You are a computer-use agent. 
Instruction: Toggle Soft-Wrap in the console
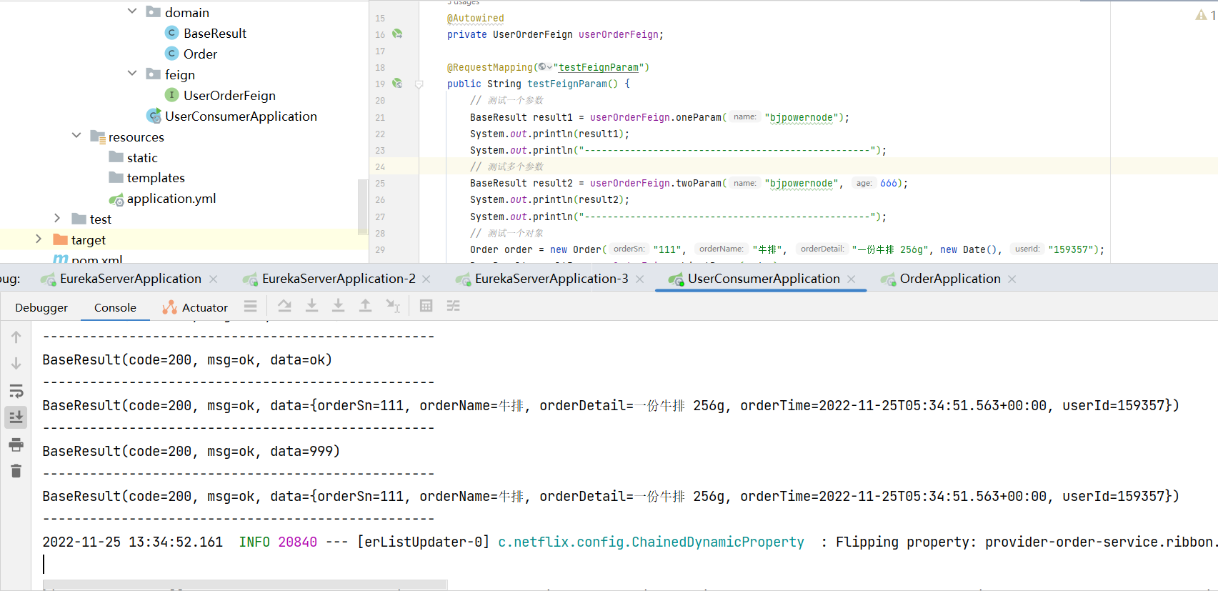pos(16,391)
